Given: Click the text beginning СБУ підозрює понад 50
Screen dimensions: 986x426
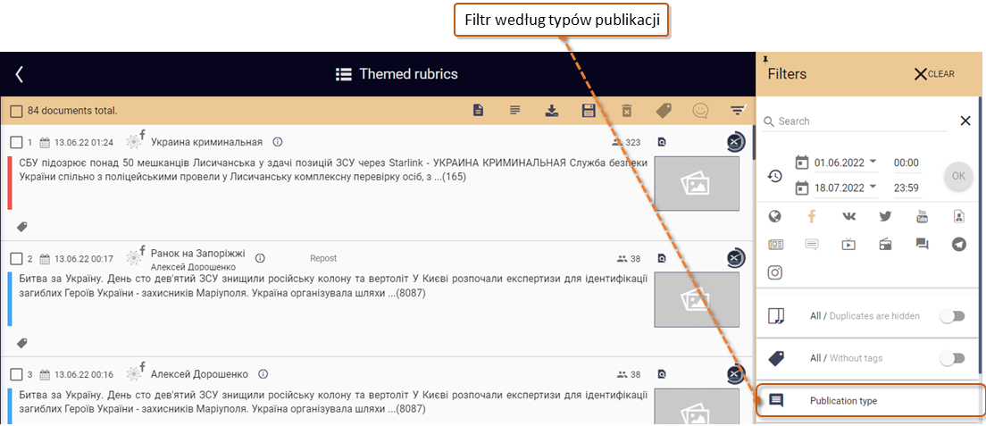Looking at the screenshot, I should coord(333,170).
